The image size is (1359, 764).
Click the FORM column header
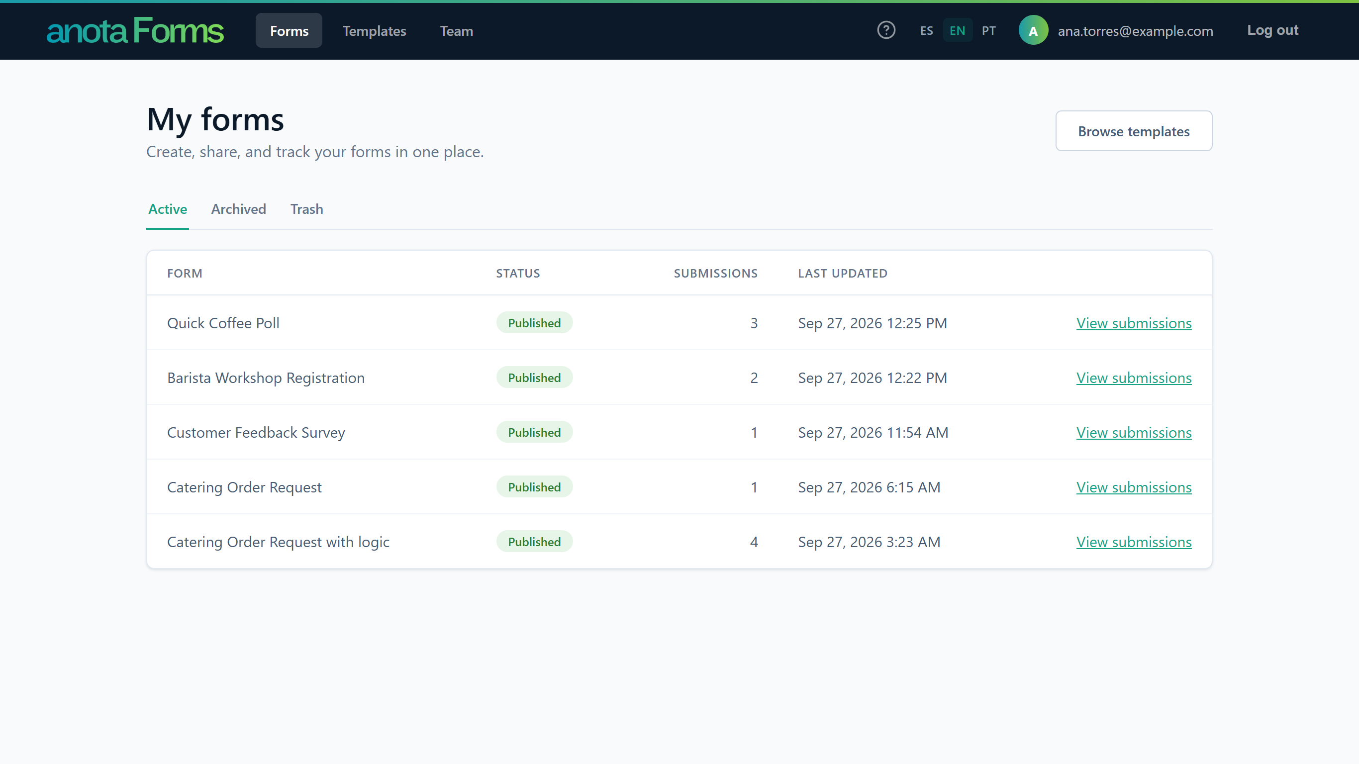(185, 273)
